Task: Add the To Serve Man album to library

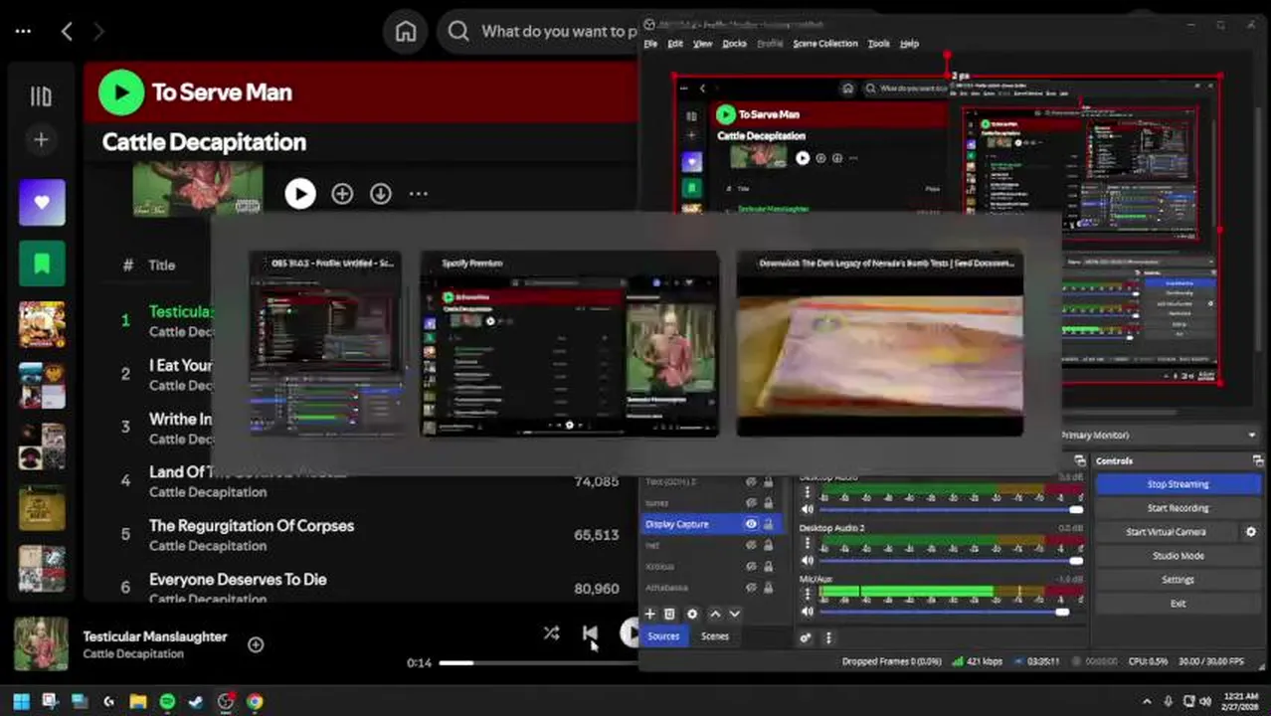Action: [342, 194]
